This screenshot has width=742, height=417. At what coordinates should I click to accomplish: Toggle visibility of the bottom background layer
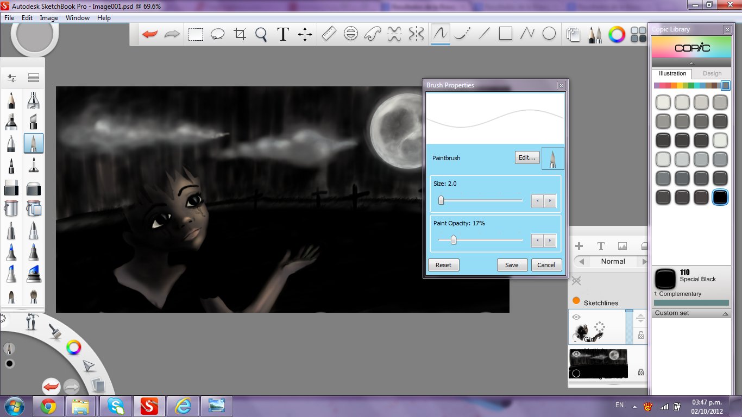point(576,354)
